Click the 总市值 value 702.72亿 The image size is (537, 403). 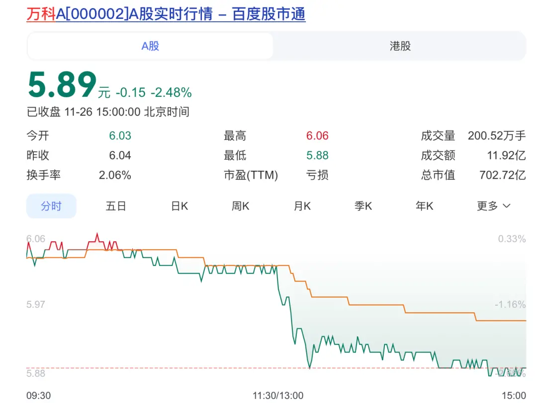tap(502, 175)
